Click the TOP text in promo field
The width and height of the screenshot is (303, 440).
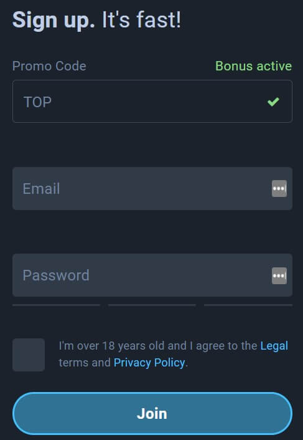coord(38,102)
